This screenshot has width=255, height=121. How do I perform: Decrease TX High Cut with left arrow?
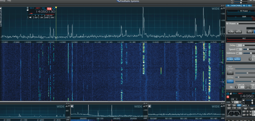click(x=250, y=87)
